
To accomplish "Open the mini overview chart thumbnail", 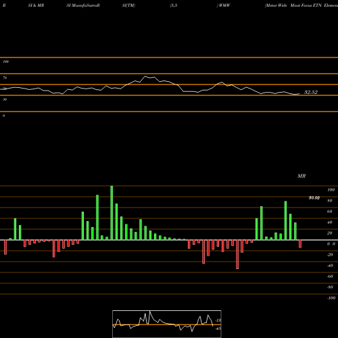I will coord(167,324).
